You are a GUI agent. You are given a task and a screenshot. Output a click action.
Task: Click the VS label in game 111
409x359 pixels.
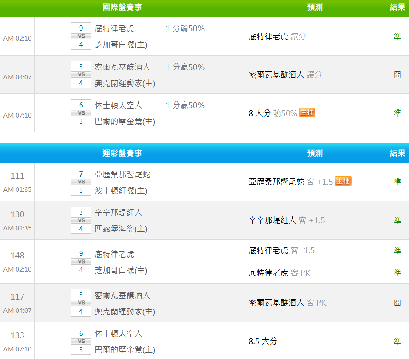81,182
